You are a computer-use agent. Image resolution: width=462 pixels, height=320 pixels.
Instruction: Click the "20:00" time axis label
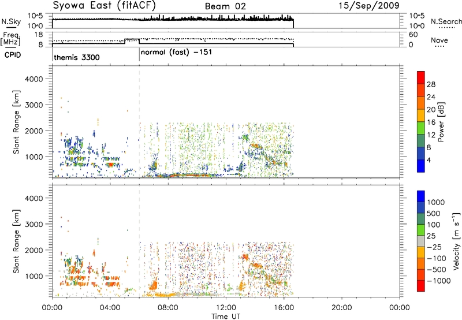click(x=341, y=308)
